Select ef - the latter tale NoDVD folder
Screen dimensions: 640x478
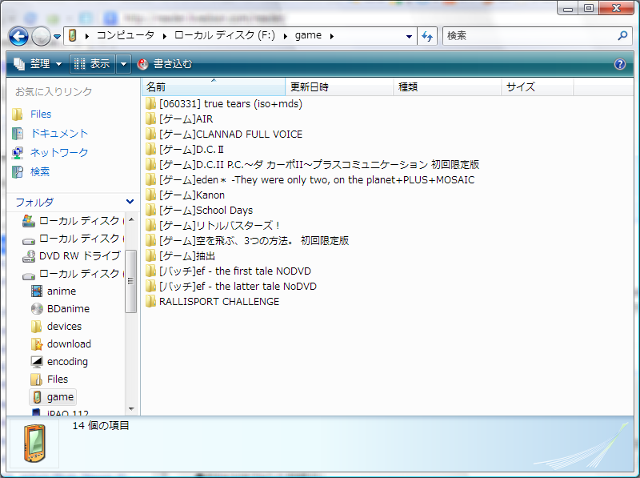[x=238, y=286]
